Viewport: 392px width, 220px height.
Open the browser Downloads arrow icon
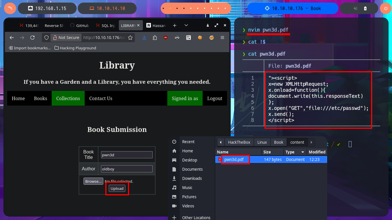pyautogui.click(x=144, y=38)
